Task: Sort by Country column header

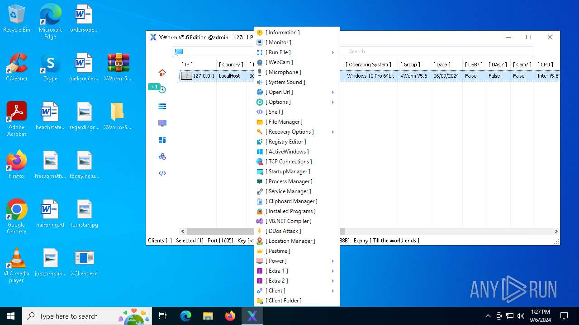Action: click(231, 65)
